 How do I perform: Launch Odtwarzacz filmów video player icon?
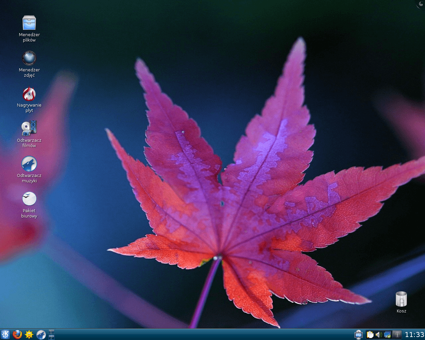point(29,128)
